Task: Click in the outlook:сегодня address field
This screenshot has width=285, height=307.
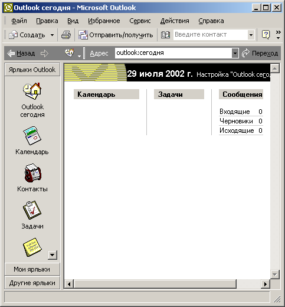Action: (173, 53)
